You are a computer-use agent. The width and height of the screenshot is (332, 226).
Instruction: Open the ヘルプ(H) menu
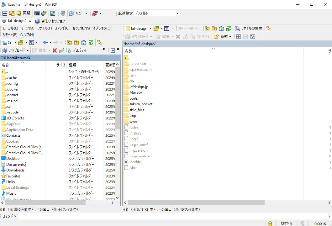point(27,35)
